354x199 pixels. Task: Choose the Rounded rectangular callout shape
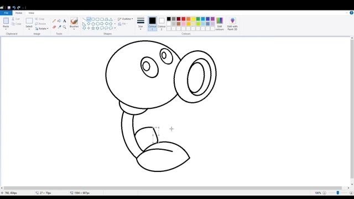point(102,28)
